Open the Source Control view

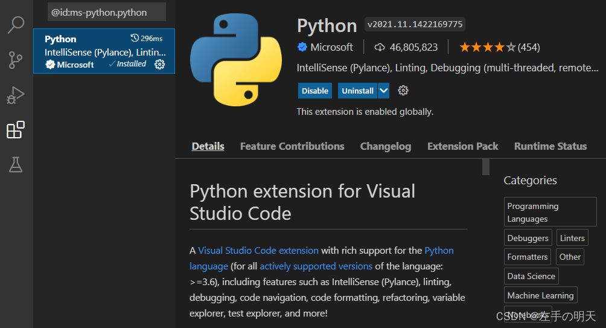coord(16,60)
